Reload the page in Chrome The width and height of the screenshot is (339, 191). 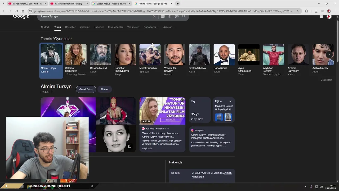(16, 11)
